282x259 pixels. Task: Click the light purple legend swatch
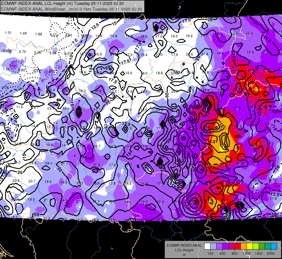pyautogui.click(x=219, y=246)
